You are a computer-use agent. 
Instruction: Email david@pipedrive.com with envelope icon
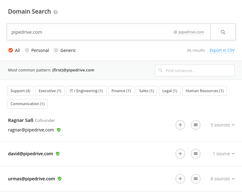click(196, 154)
